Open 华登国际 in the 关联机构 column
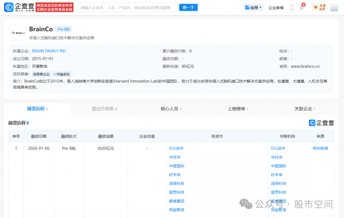 (279, 166)
